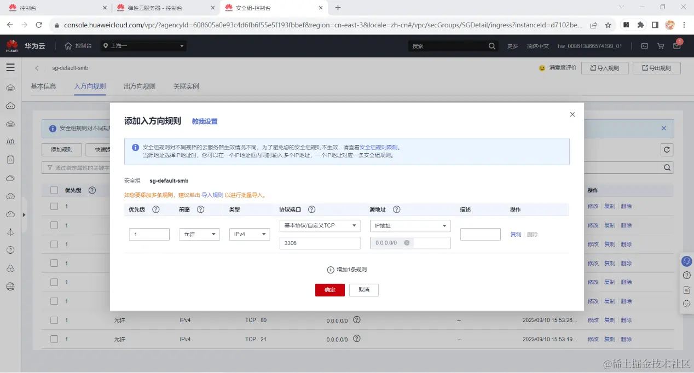This screenshot has height=373, width=694.
Task: Open the globe domain service sidebar icon
Action: pos(10,286)
